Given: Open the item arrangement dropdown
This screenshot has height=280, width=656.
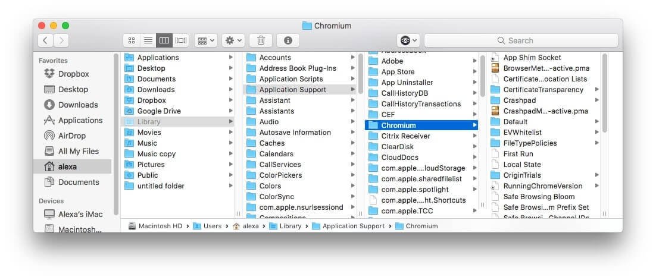Looking at the screenshot, I should pyautogui.click(x=206, y=40).
